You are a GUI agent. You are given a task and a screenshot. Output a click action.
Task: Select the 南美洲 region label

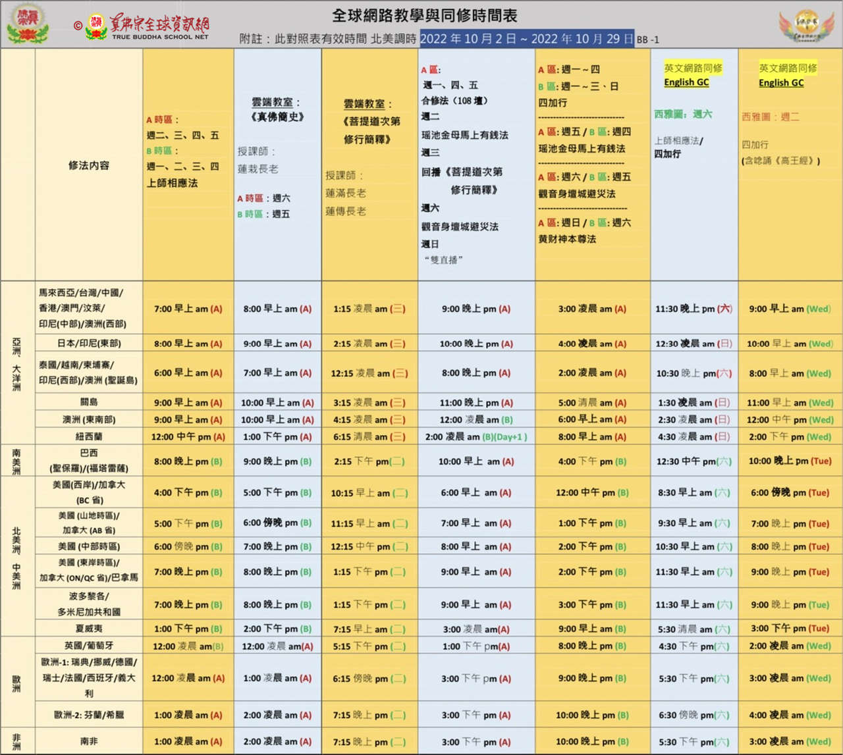tap(17, 461)
